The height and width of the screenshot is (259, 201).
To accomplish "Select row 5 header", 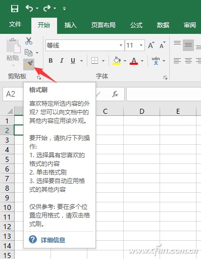I will click(x=7, y=159).
